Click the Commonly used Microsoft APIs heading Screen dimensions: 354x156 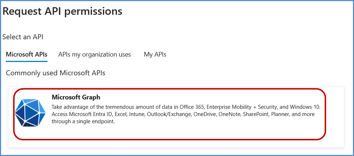(56, 73)
